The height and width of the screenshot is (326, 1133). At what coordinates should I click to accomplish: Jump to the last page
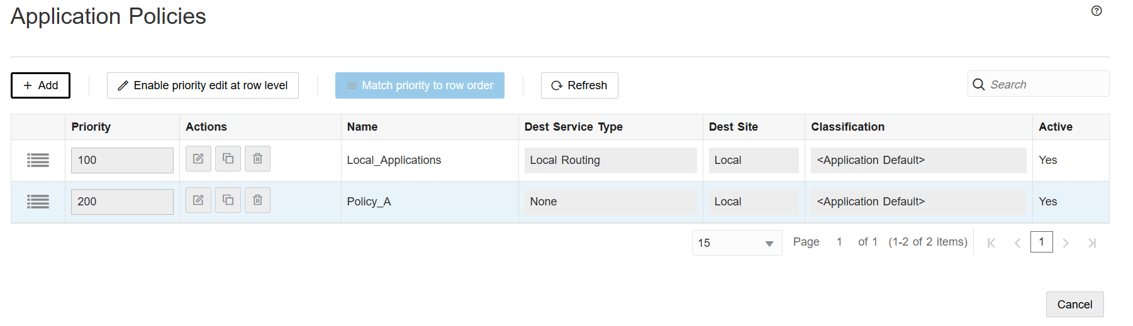click(x=1092, y=243)
